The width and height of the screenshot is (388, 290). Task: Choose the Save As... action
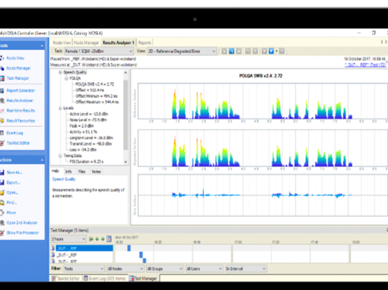pyautogui.click(x=14, y=172)
